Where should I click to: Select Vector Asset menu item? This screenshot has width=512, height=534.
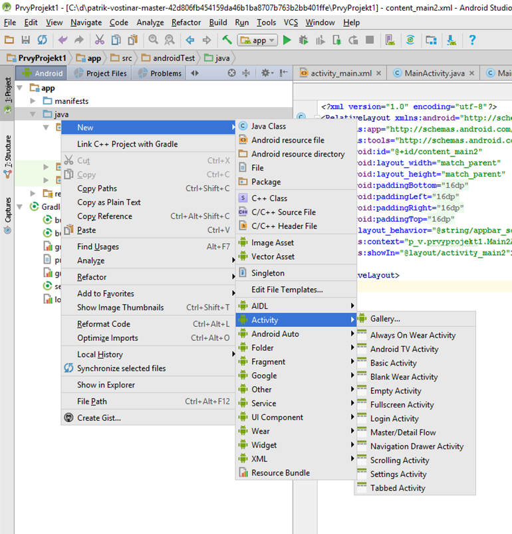tap(296, 256)
